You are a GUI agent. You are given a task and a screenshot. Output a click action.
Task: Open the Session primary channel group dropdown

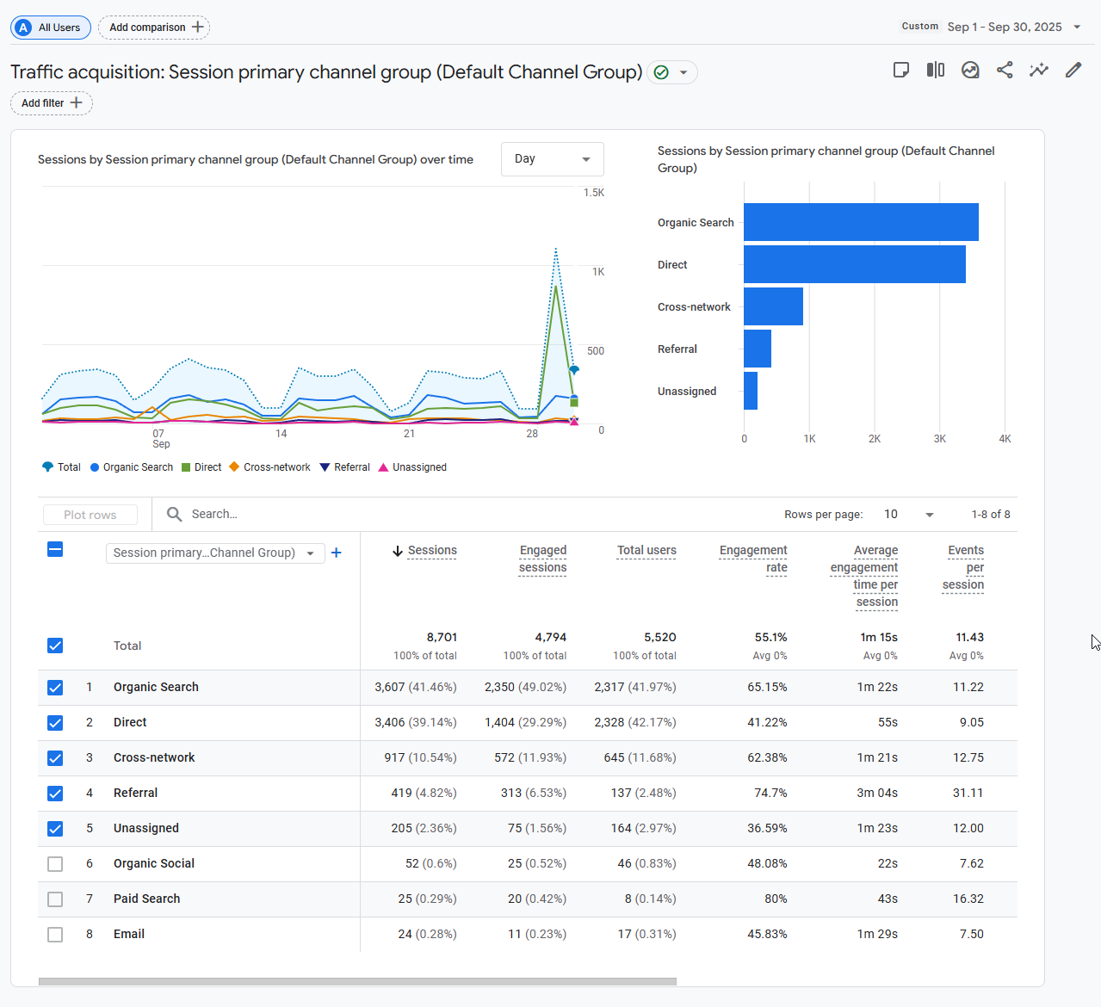pyautogui.click(x=214, y=553)
